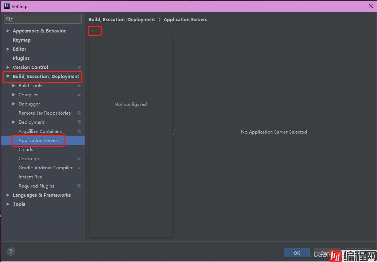Screen dimensions: 377x262
Task: Expand the Appearance & Behavior section
Action: pyautogui.click(x=8, y=31)
